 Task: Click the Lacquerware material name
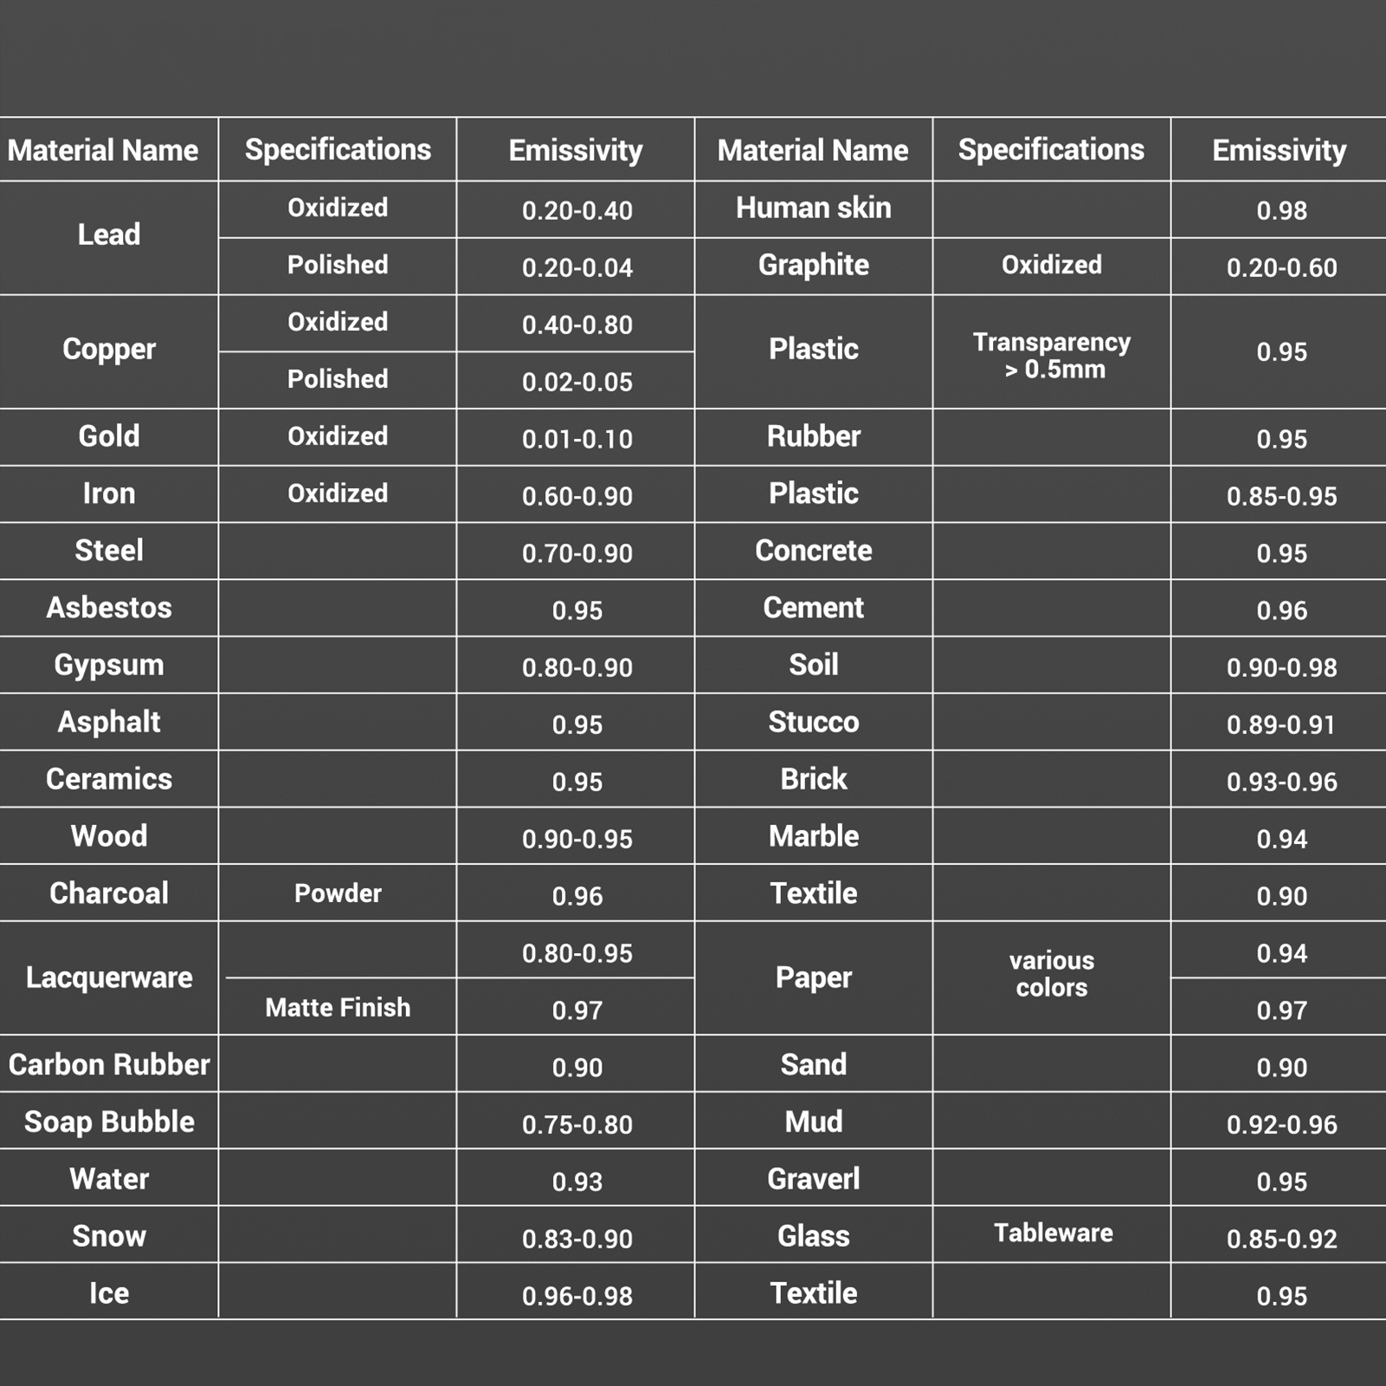click(109, 977)
